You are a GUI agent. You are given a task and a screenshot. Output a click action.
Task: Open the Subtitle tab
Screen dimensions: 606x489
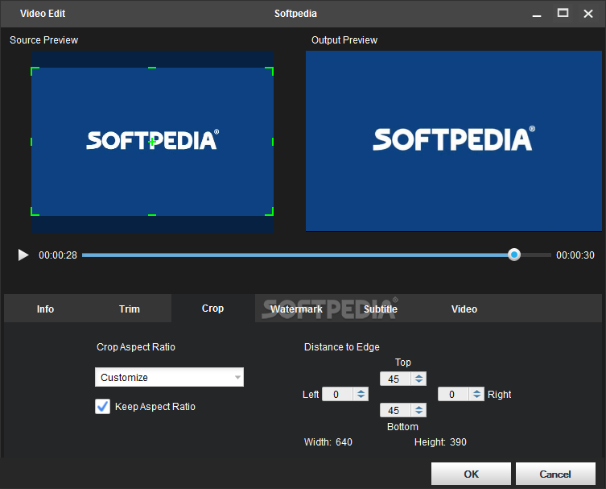coord(381,309)
